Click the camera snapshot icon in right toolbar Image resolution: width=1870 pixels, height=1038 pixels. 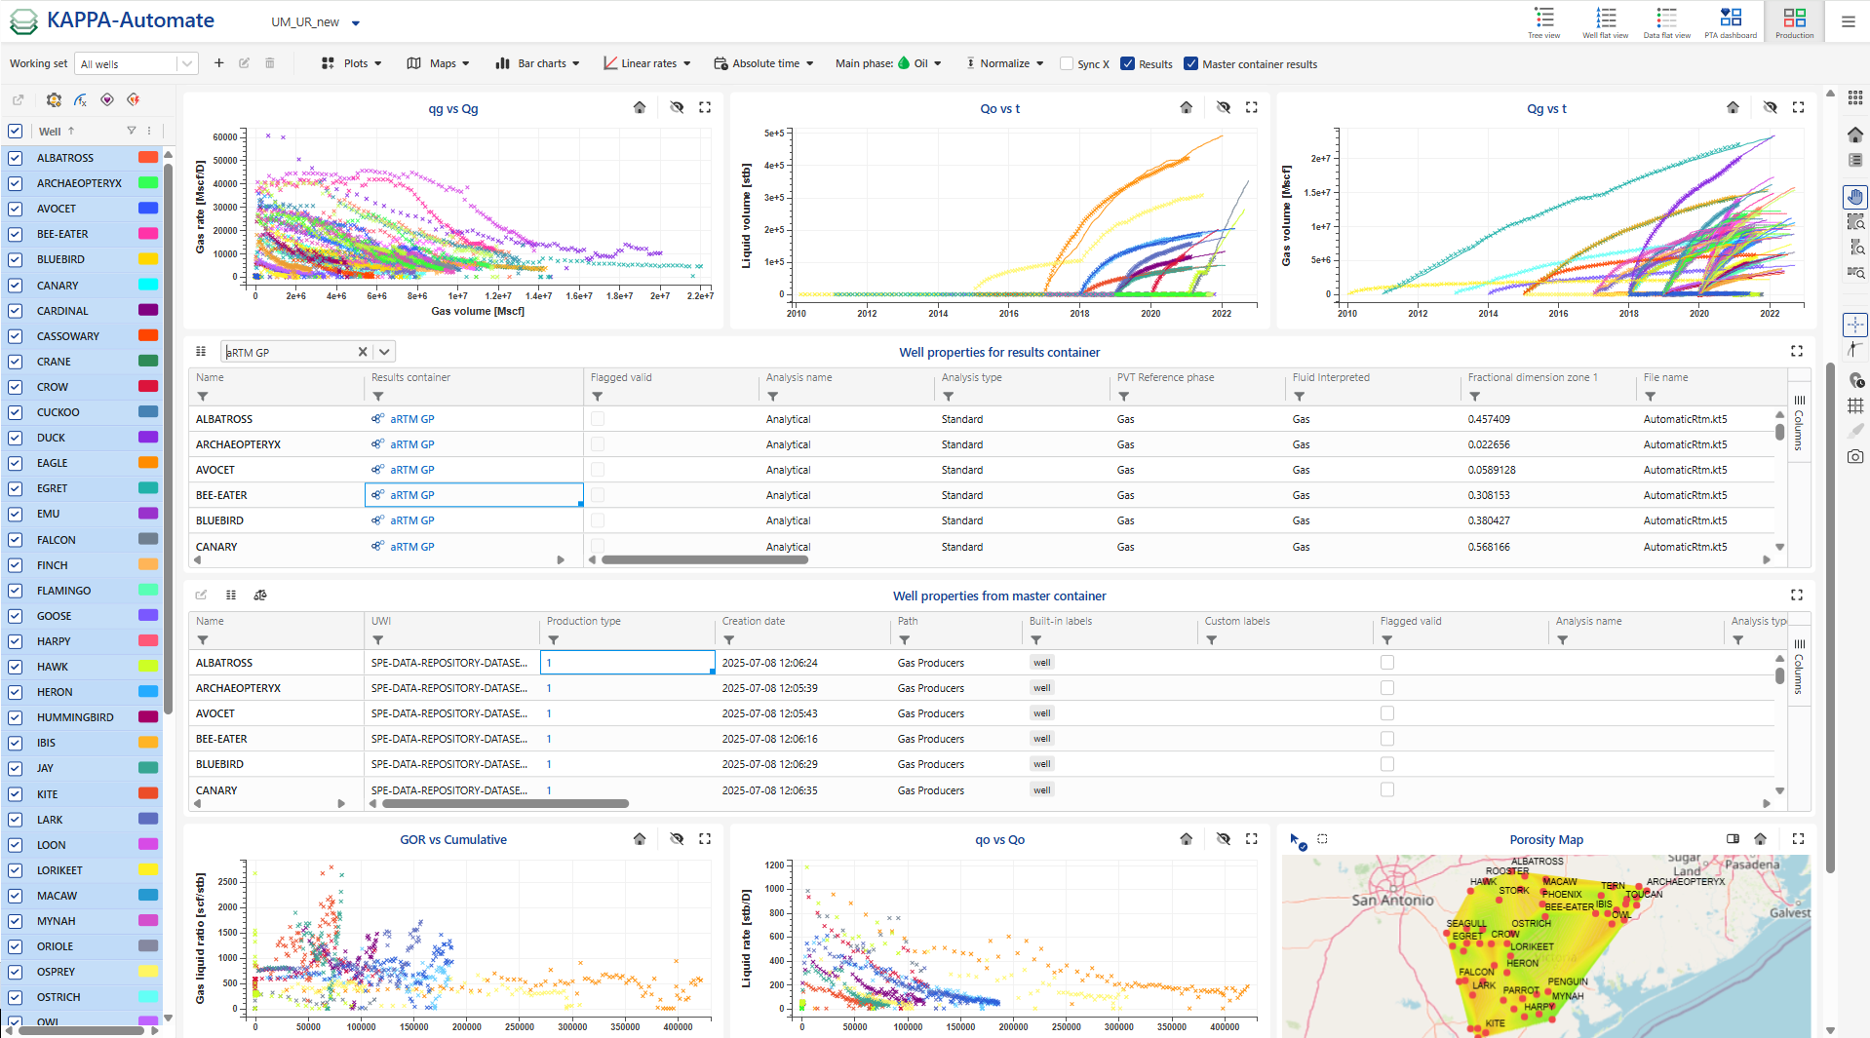1855,455
